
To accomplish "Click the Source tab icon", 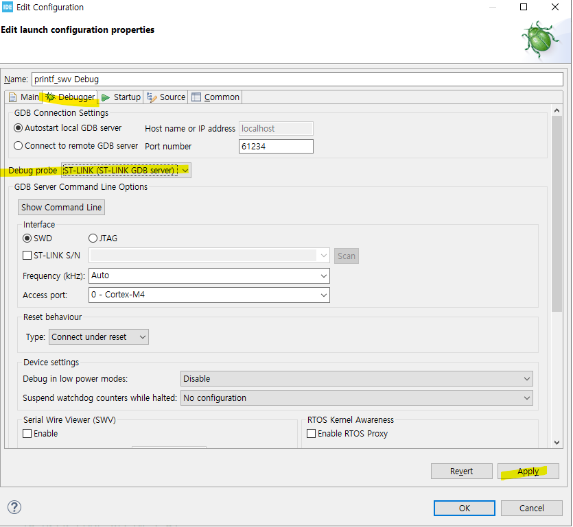I will [152, 97].
